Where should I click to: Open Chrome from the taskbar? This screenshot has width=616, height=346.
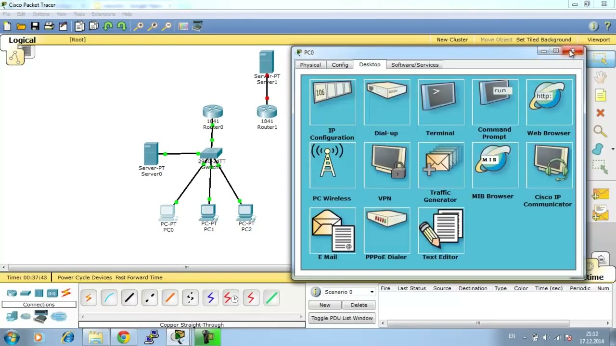(124, 337)
